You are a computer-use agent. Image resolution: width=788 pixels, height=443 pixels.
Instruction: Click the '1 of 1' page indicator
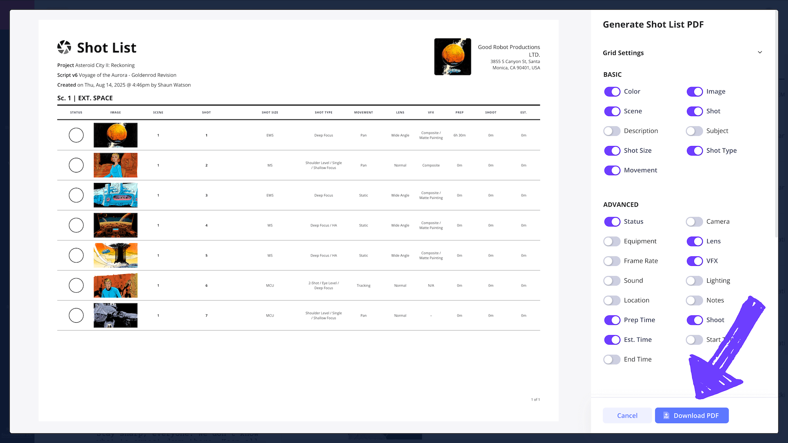tap(535, 399)
